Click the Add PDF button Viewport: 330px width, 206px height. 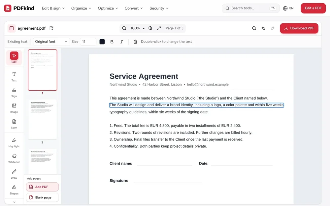click(x=42, y=187)
